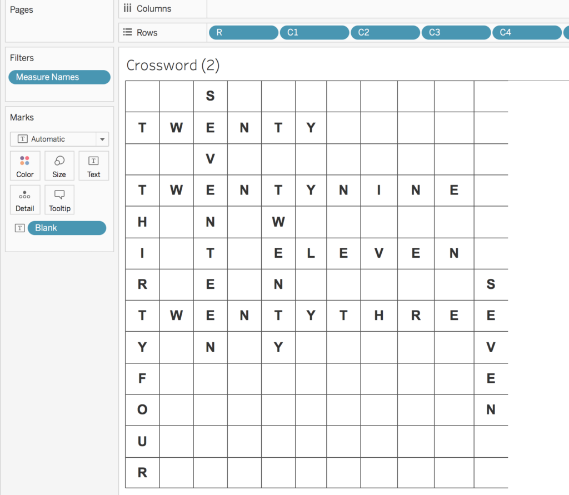
Task: Click the Rows shelf icon
Action: pyautogui.click(x=128, y=32)
